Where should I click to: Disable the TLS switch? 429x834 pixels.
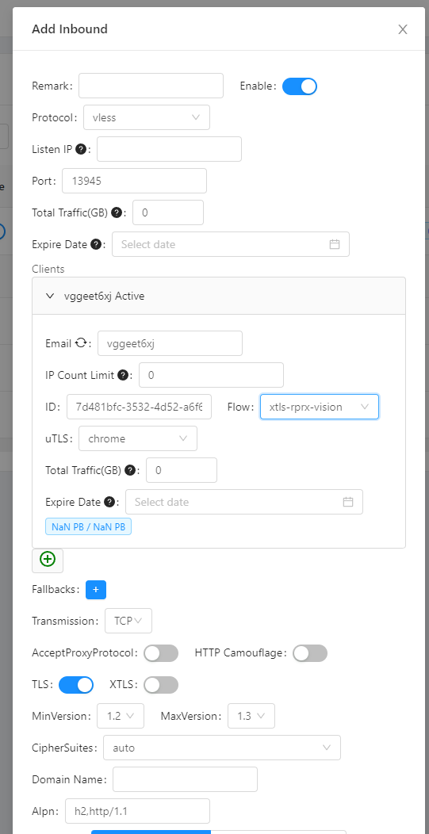[x=76, y=685]
